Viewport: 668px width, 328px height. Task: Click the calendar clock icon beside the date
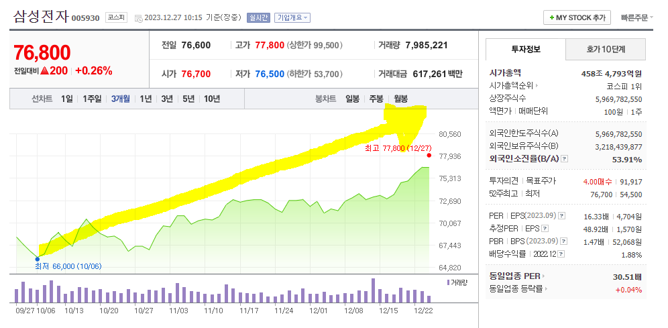click(x=138, y=18)
